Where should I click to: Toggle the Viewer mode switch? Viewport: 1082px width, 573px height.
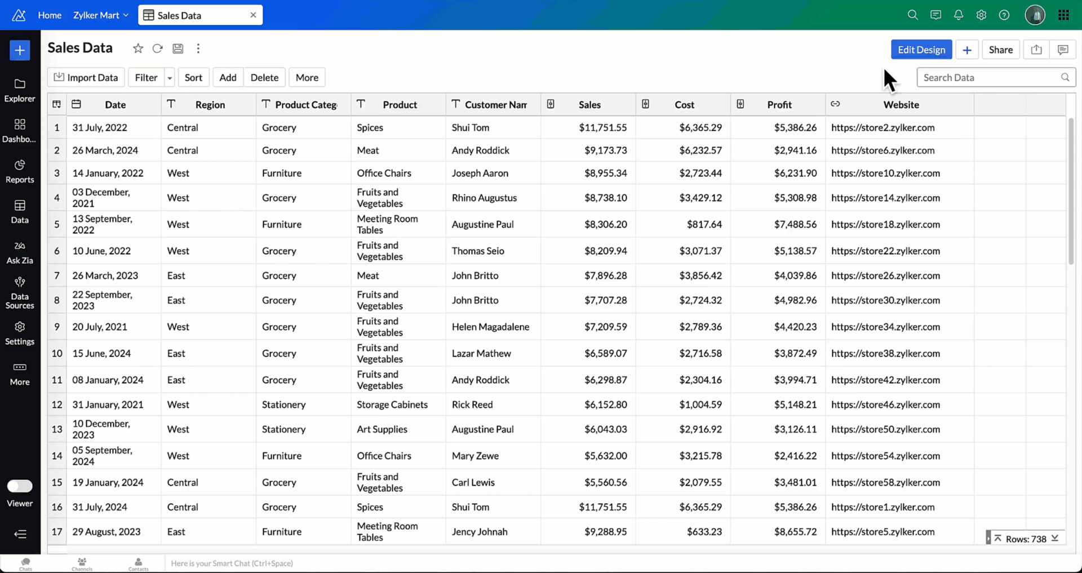coord(20,486)
